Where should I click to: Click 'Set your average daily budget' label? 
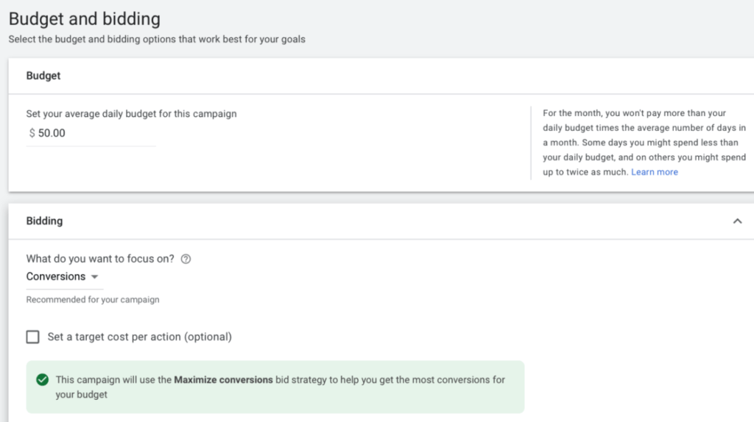131,114
